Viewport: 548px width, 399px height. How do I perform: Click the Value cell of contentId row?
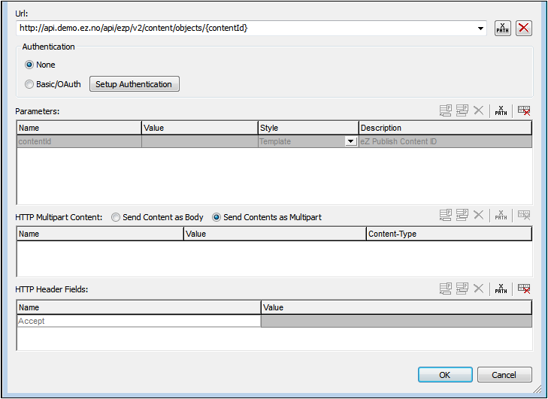click(200, 141)
